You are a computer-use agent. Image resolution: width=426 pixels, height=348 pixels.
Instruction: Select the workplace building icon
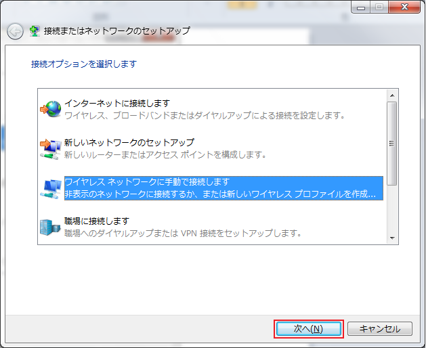coord(50,227)
